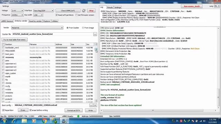Image resolution: width=221 pixels, height=124 pixels.
Task: Click the volume icon in system tray
Action: click(x=204, y=121)
